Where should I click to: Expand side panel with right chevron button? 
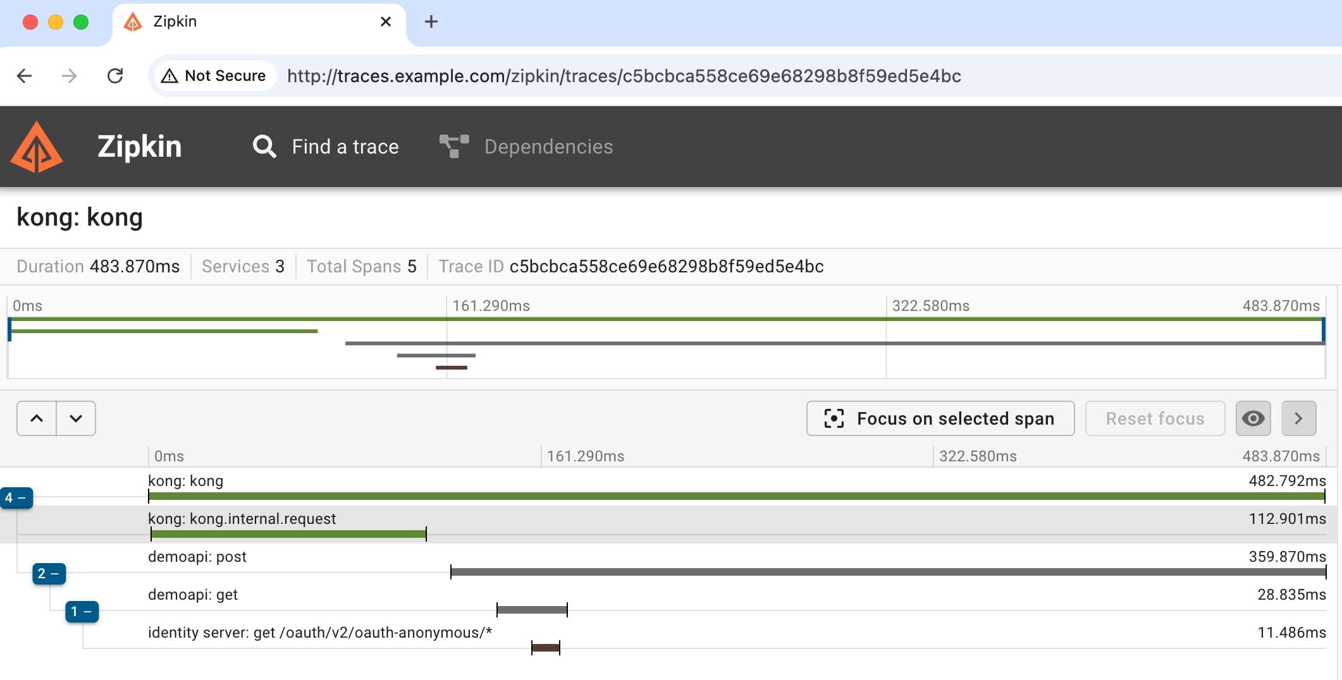[1298, 418]
